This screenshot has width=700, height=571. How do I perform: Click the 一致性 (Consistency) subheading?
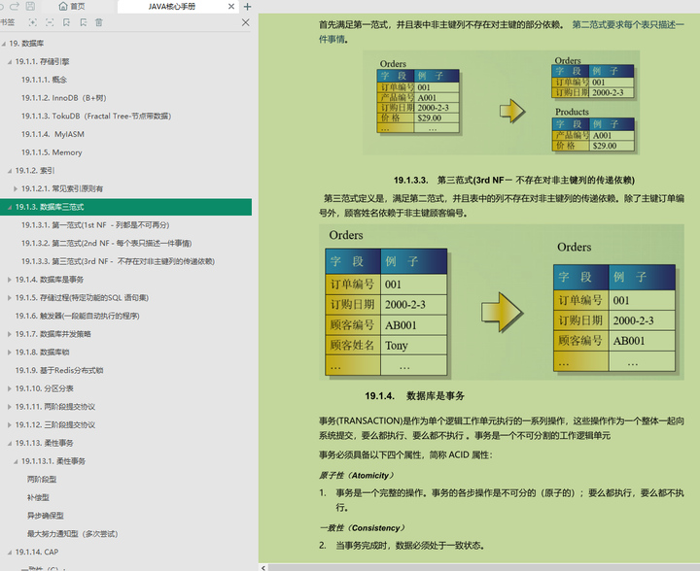(362, 528)
